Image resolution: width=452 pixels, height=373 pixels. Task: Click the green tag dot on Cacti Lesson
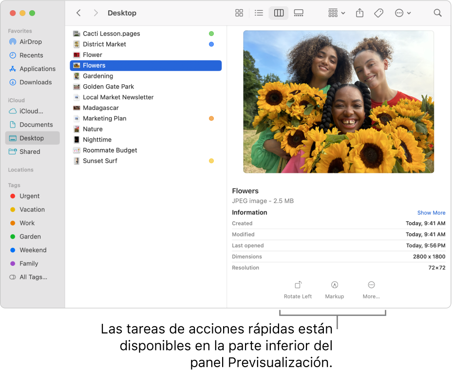tap(211, 34)
